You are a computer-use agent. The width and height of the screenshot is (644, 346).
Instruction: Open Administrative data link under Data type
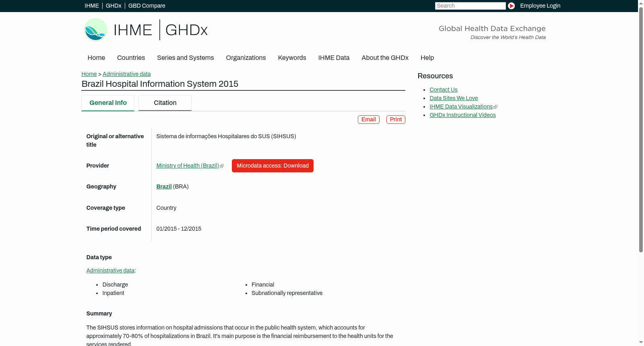[x=110, y=270]
